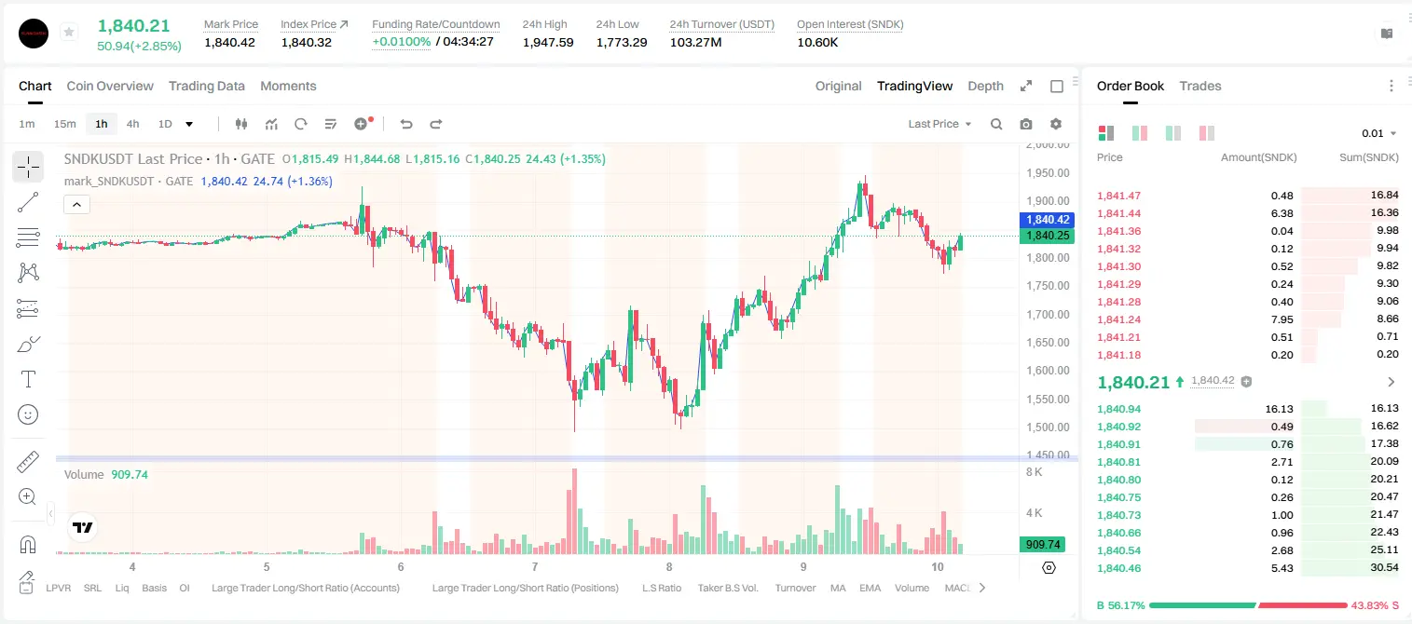1412x624 pixels.
Task: Open the indicators menu icon
Action: point(271,124)
